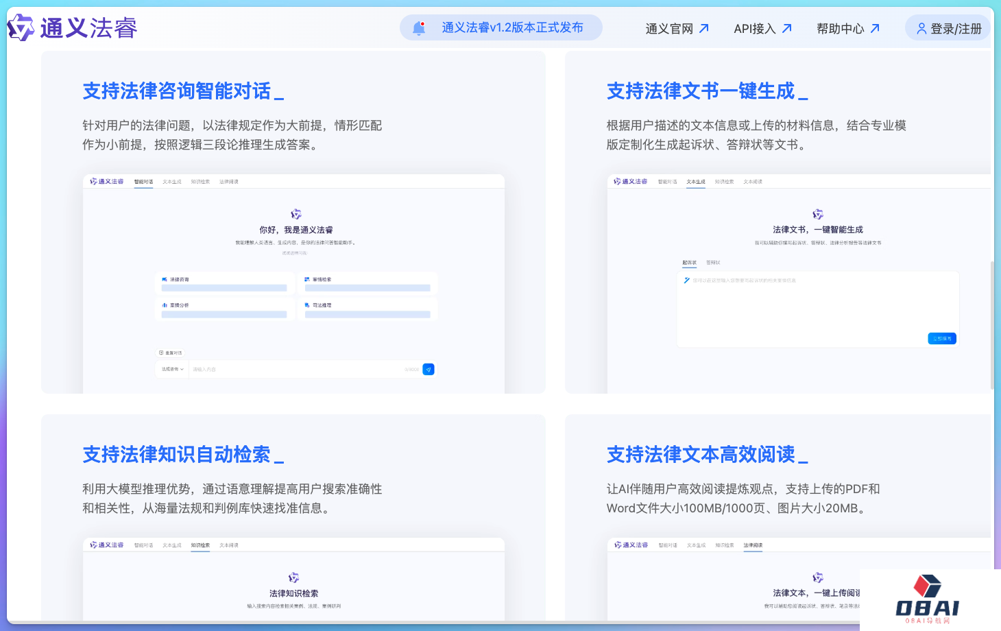Expand the 法规咨询 dropdown in chat preview
This screenshot has height=631, width=1001.
coord(172,370)
